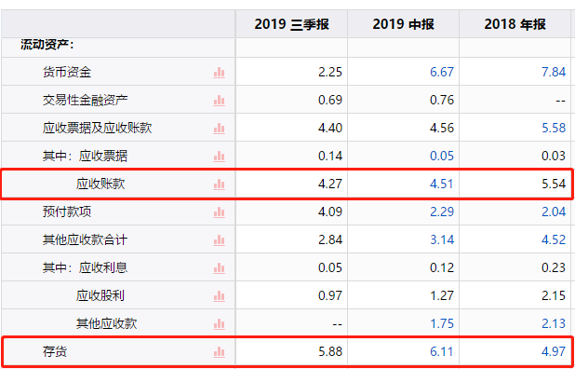Click the blue 4.51 应收账款 value
575x369 pixels.
point(442,184)
